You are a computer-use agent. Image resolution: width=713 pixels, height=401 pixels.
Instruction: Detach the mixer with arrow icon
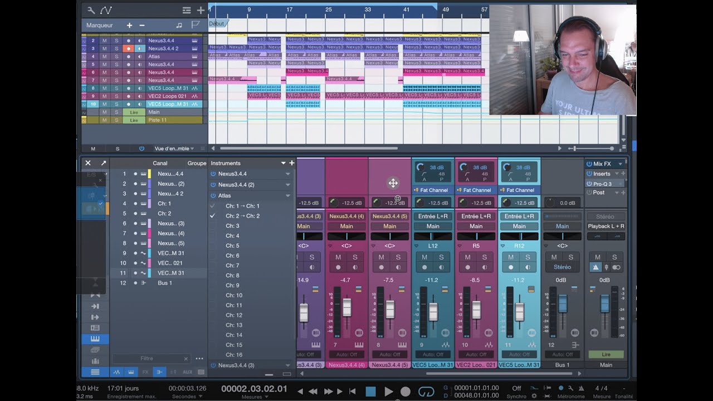(103, 163)
